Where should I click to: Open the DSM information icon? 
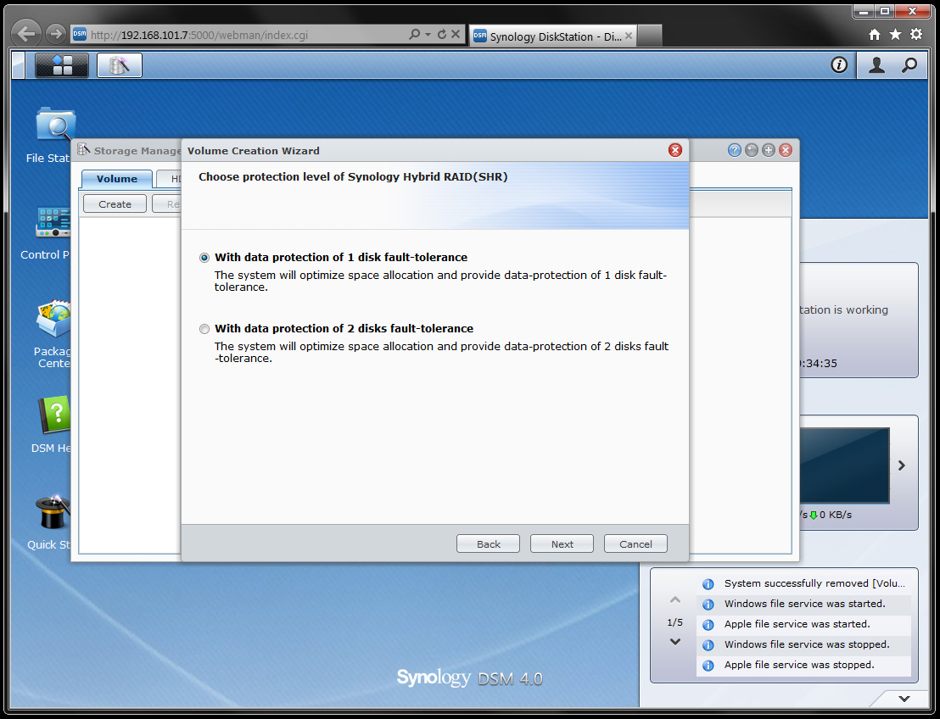click(x=839, y=64)
